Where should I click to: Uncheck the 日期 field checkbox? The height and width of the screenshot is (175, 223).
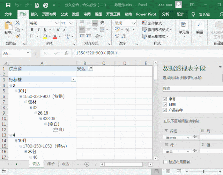coord(165,105)
